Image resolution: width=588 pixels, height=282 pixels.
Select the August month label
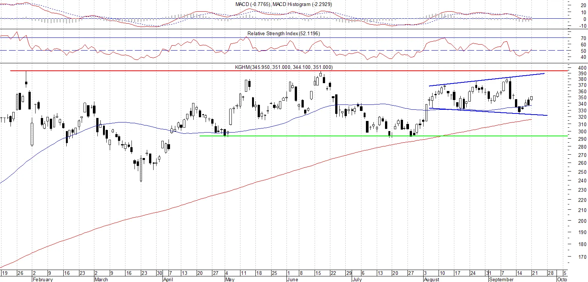coord(431,279)
